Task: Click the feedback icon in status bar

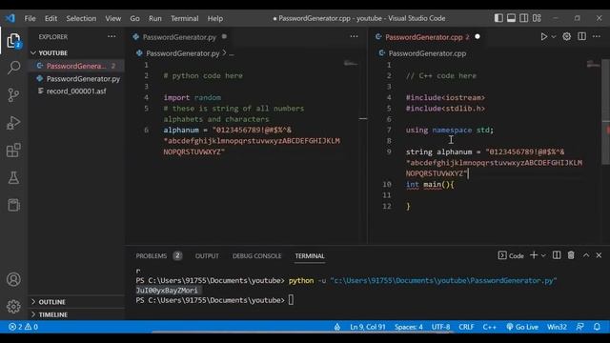Action: 579,327
